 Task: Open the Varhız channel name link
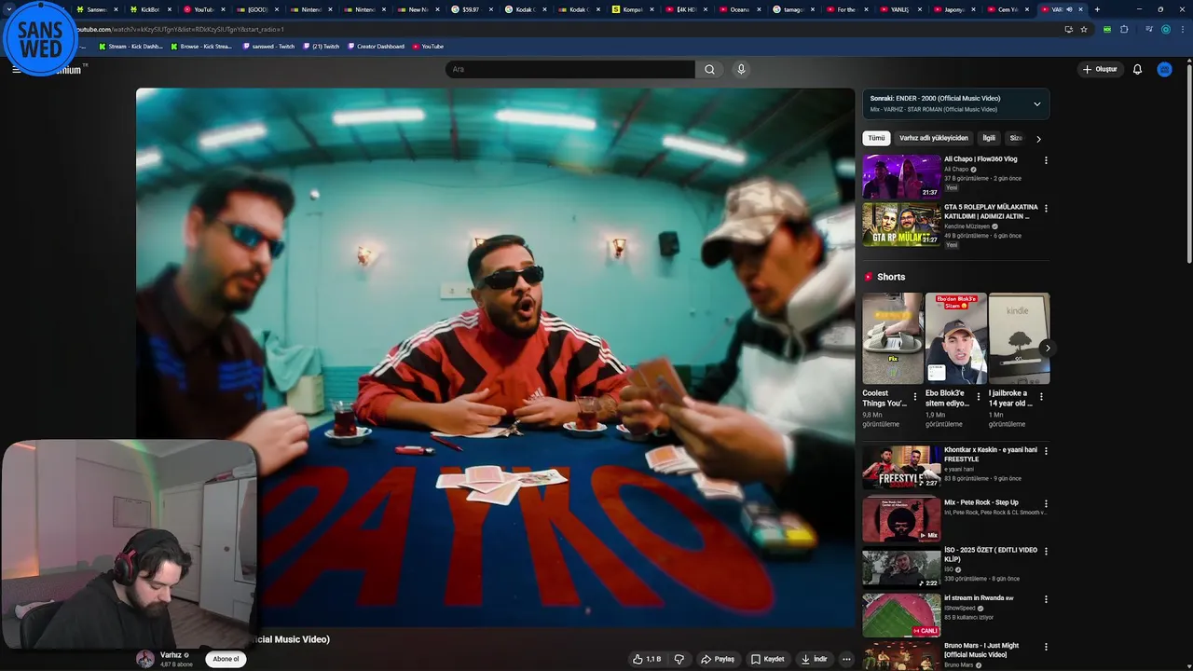point(171,655)
